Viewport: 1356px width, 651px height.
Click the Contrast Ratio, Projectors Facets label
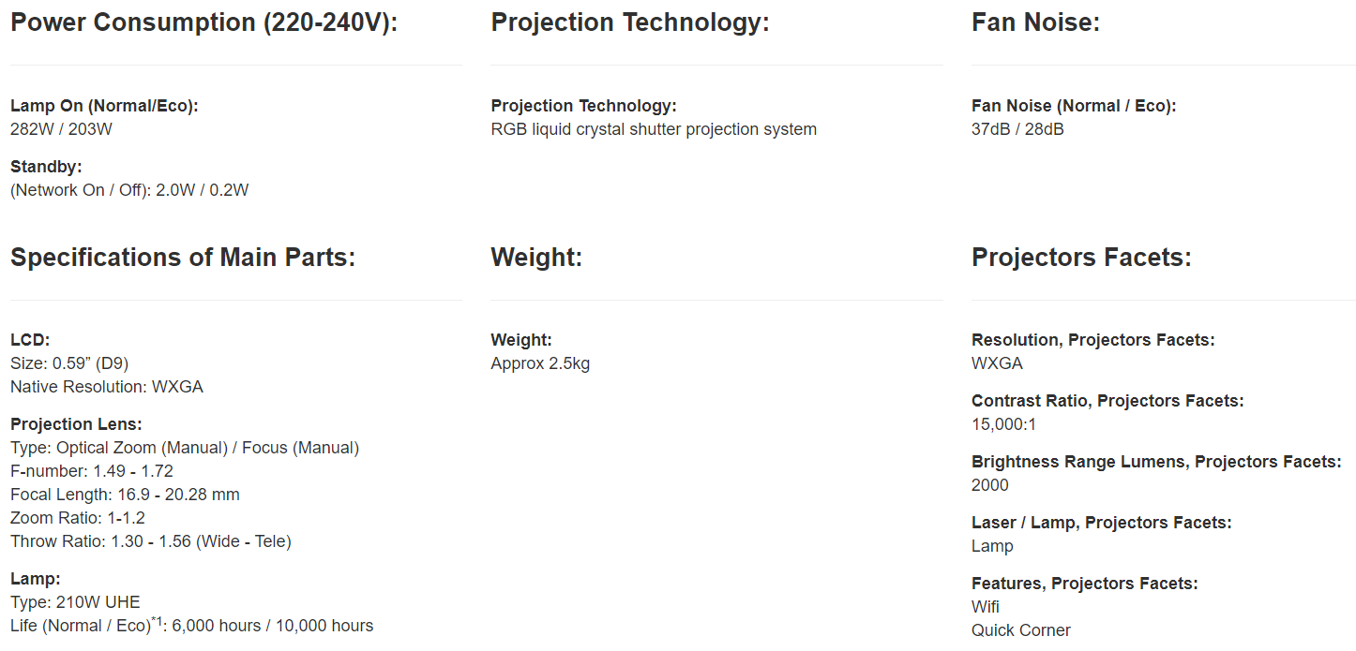pyautogui.click(x=1107, y=401)
